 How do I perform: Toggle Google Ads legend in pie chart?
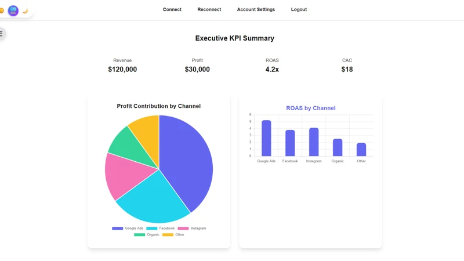click(128, 228)
